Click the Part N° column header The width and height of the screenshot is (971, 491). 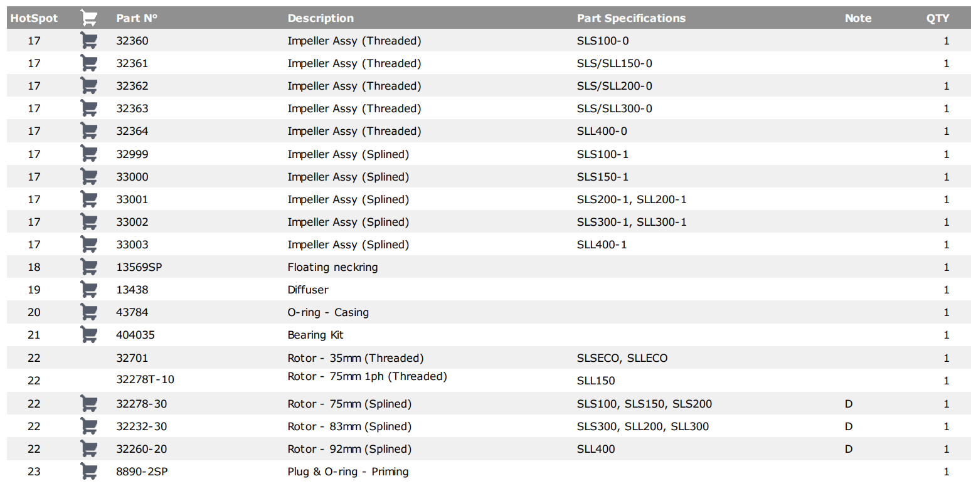coord(137,18)
